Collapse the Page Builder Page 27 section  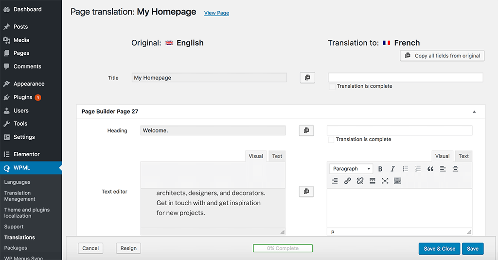click(x=474, y=112)
